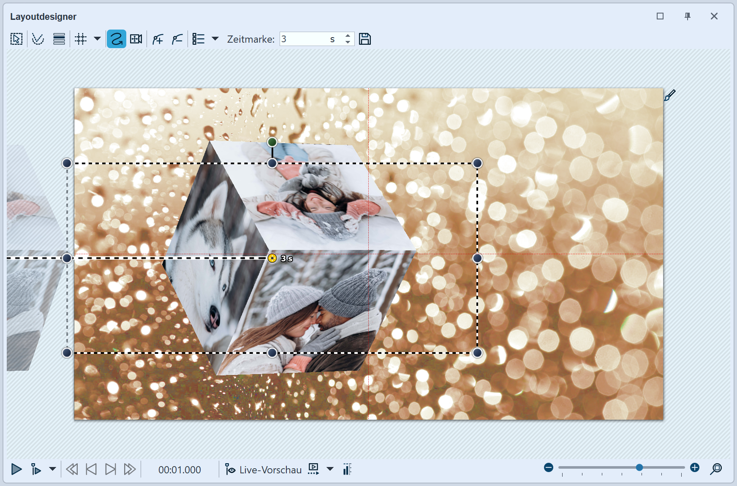Remove the selected keyframe point
The image size is (737, 486).
click(x=177, y=38)
